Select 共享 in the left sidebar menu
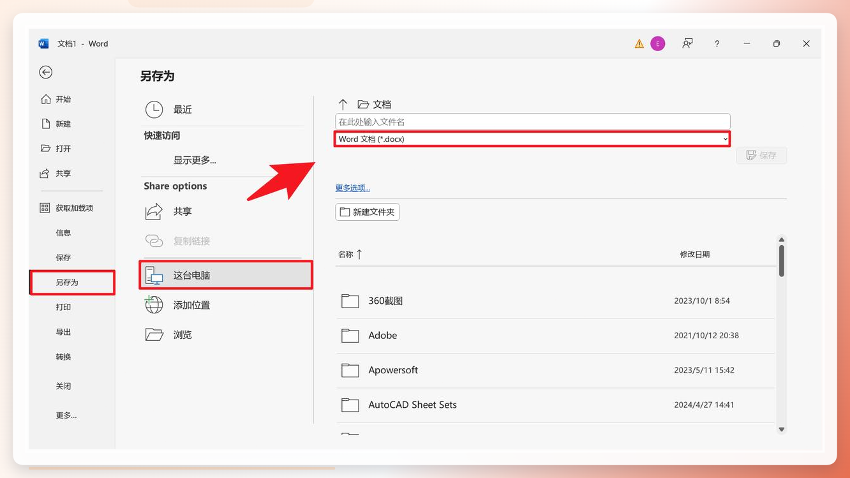 coord(63,174)
